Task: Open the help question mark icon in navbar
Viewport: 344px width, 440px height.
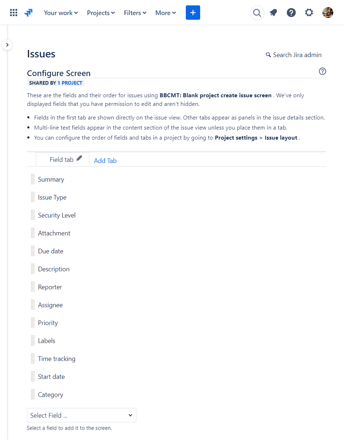Action: pyautogui.click(x=291, y=12)
